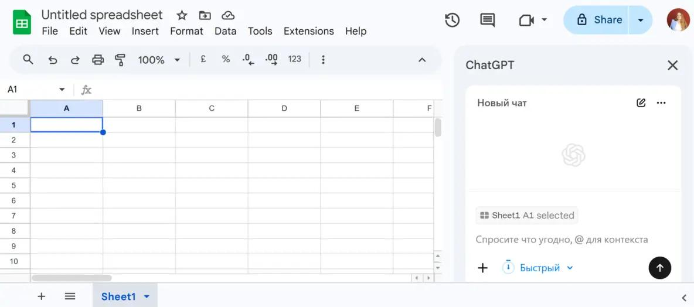Click the select-all corner box
Viewport: 694px width, 307px height.
[x=15, y=108]
